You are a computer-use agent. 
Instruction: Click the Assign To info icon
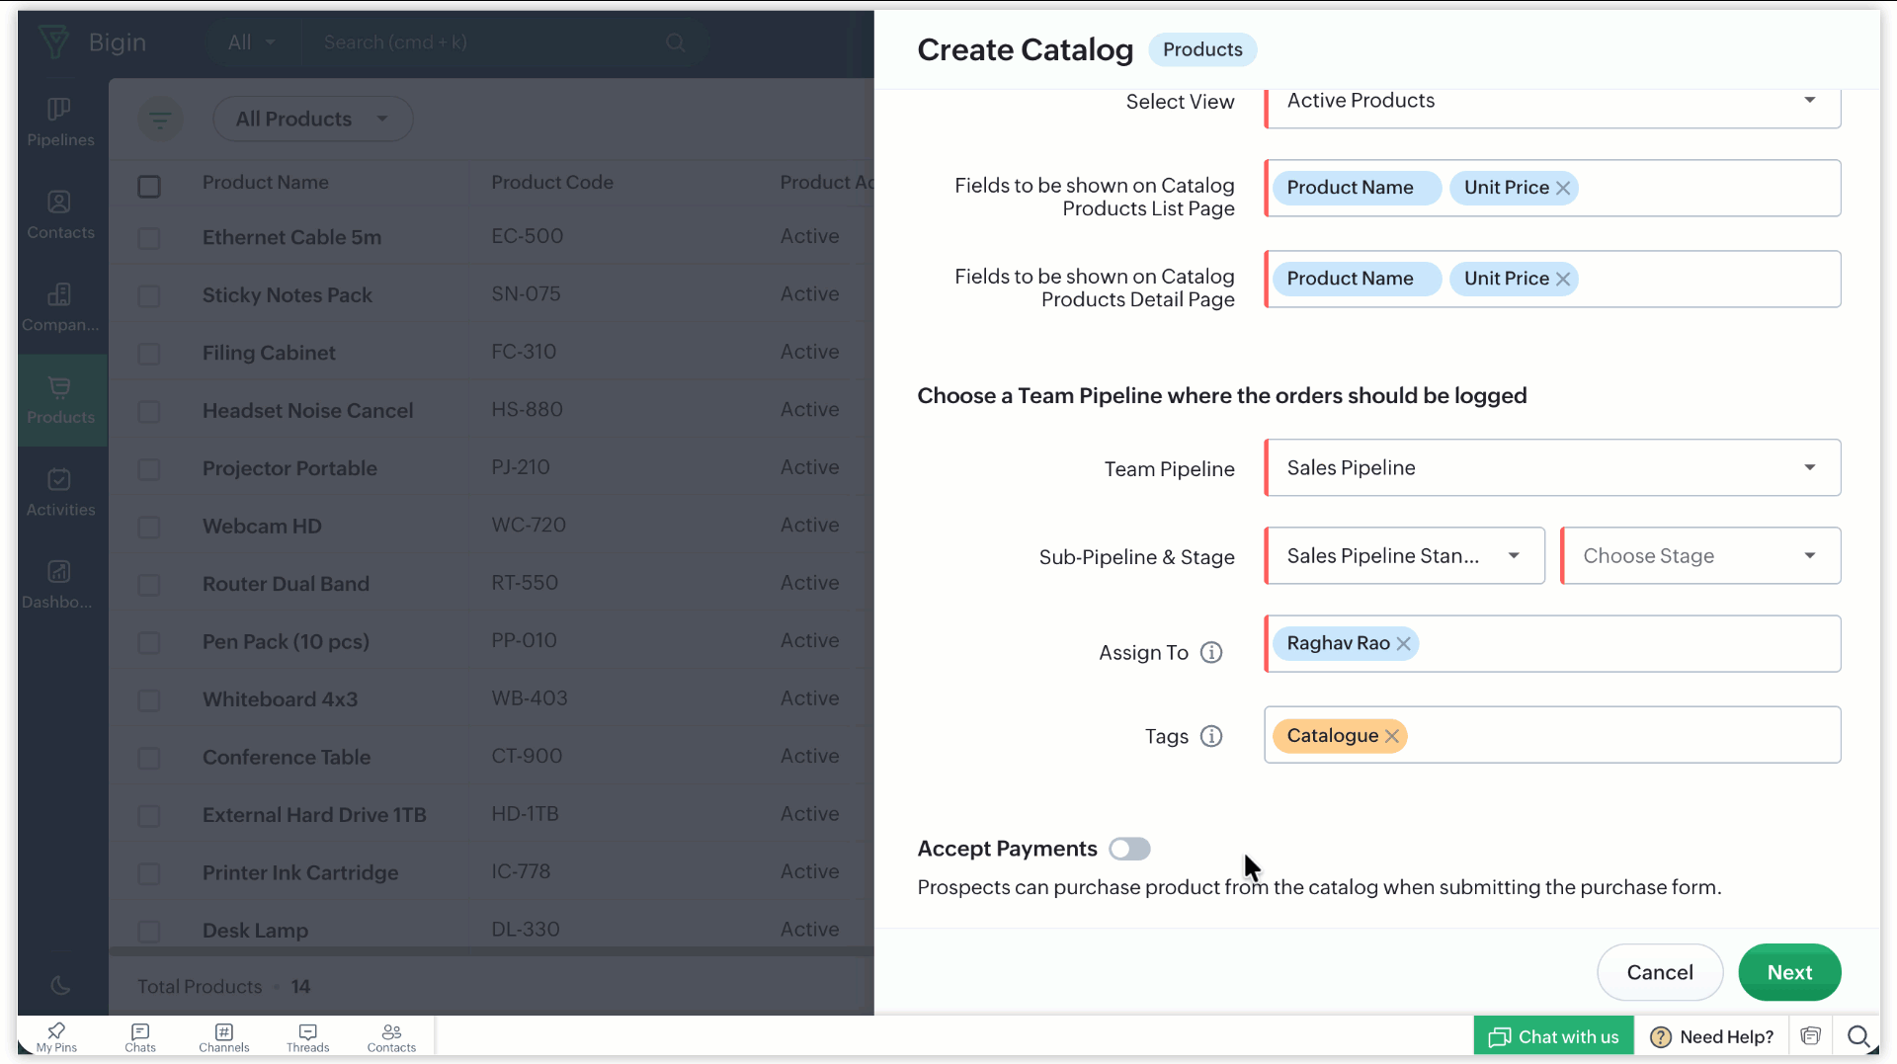click(1211, 653)
